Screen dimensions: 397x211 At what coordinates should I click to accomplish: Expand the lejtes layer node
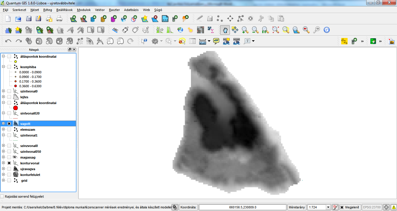3,97
